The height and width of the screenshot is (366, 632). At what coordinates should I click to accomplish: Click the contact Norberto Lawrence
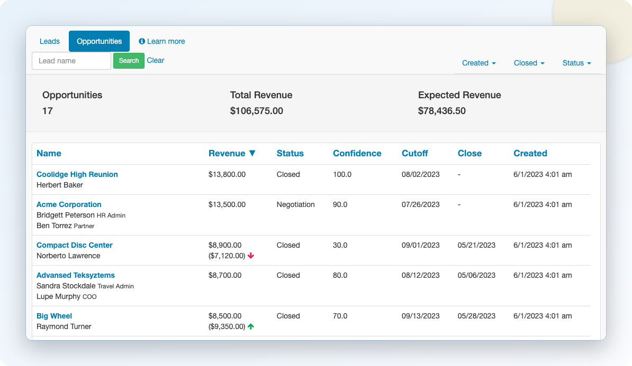coord(68,256)
